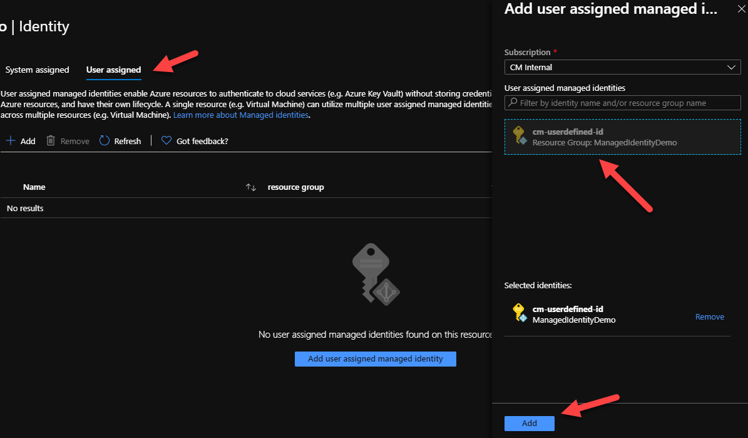Sort by the Name column header

34,187
